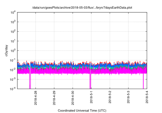Image resolution: width=162 pixels, height=113 pixels.
Task: Click the 2018-5-2 date tick label
Action: 110,97
